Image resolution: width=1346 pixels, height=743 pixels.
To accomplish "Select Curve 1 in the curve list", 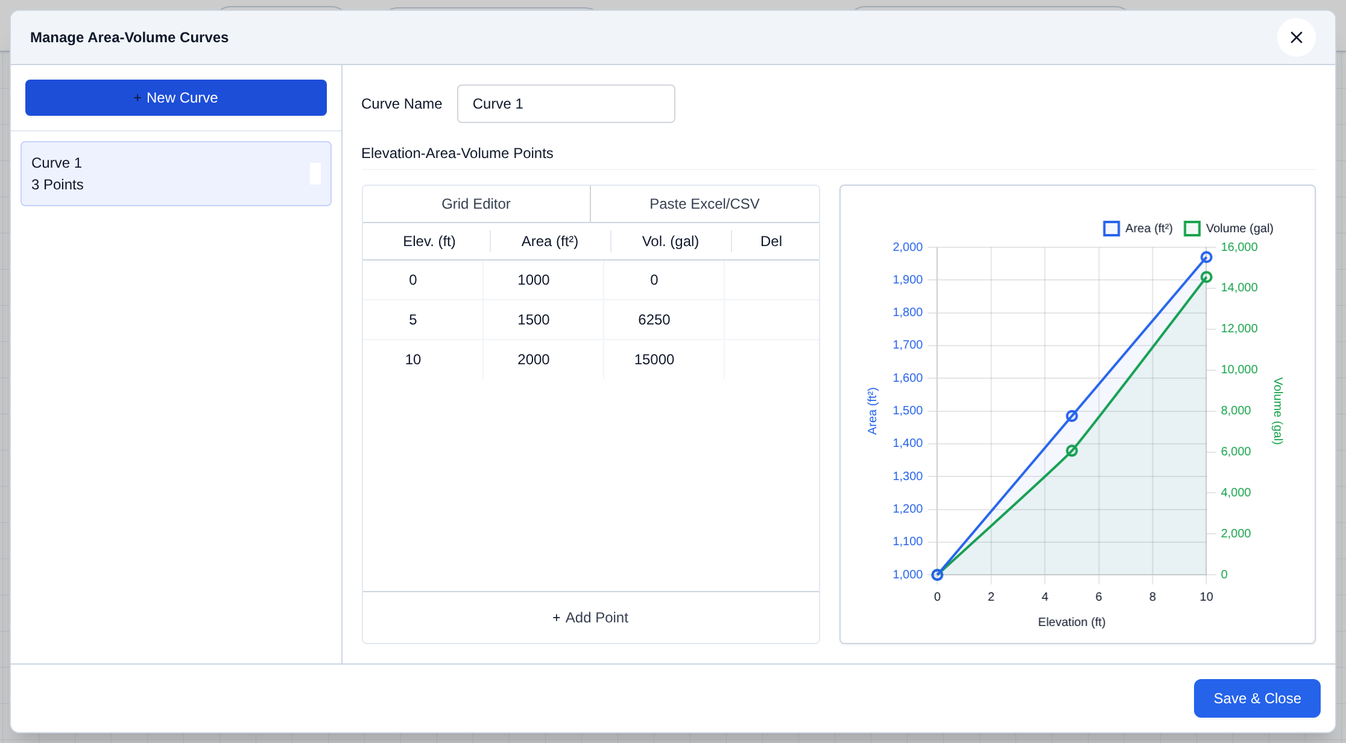I will pos(176,174).
